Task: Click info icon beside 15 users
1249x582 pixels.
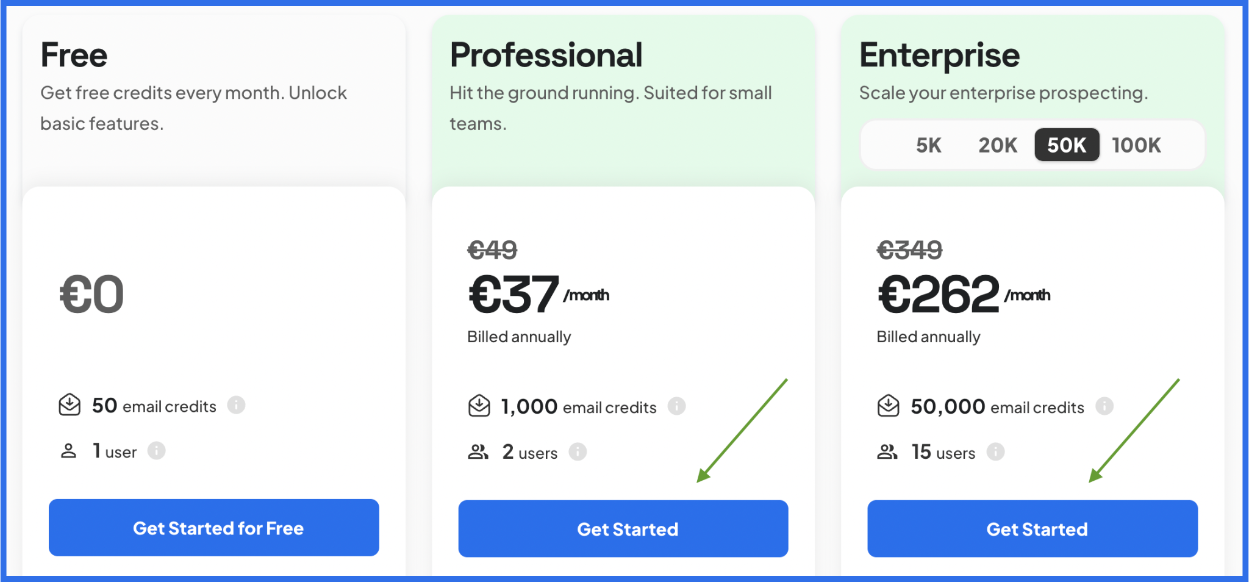Action: (x=995, y=452)
